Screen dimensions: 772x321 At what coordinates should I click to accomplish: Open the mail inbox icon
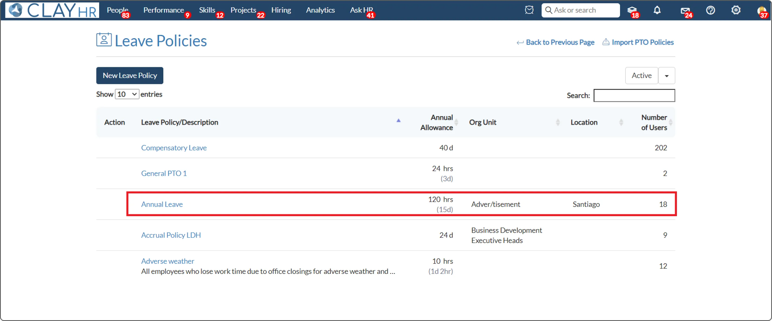click(x=685, y=11)
